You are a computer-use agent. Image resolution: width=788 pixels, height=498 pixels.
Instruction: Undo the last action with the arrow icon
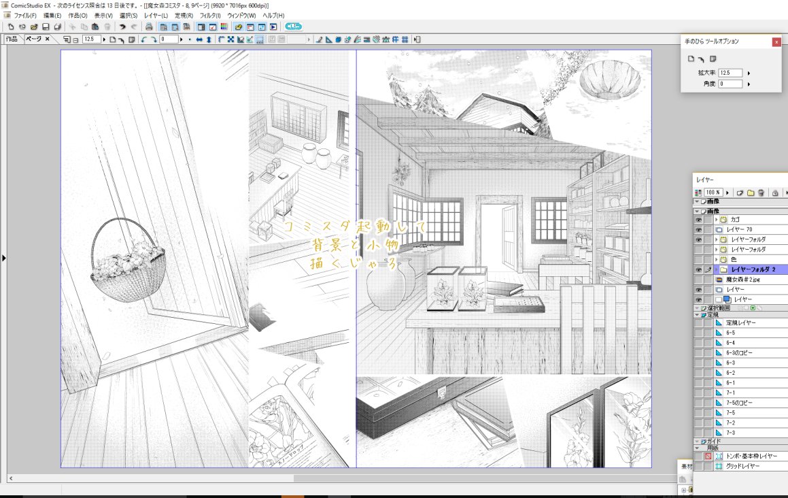pos(122,27)
